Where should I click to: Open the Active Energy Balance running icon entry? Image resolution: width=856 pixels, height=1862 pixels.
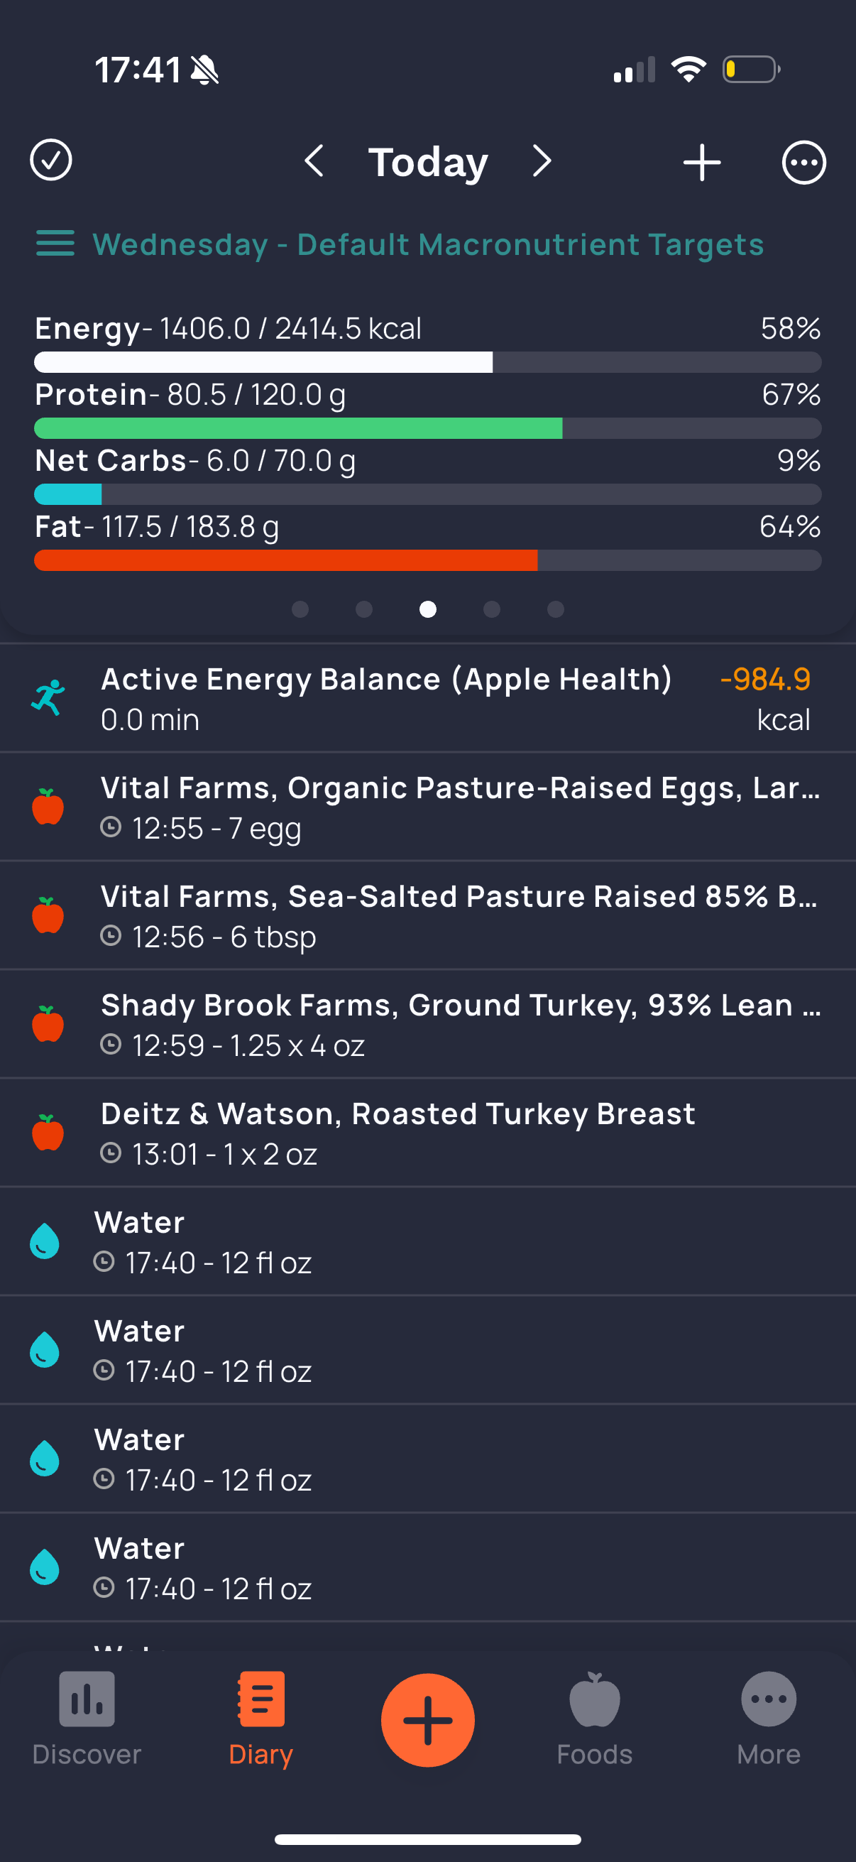click(48, 697)
